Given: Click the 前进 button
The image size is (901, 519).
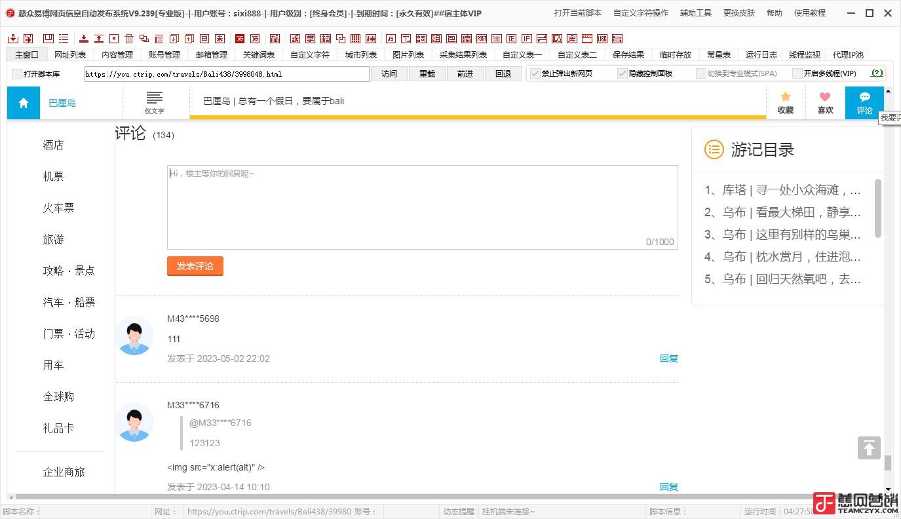Looking at the screenshot, I should [465, 74].
